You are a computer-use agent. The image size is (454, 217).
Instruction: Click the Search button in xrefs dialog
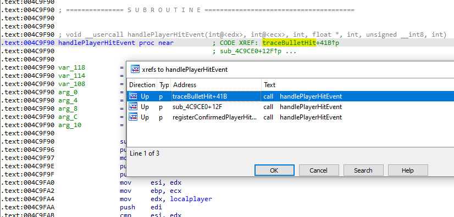(363, 170)
